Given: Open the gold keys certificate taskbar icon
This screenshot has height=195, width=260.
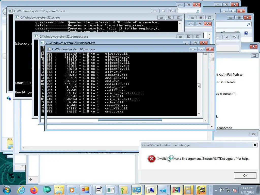Looking at the screenshot, I should pyautogui.click(x=201, y=190).
